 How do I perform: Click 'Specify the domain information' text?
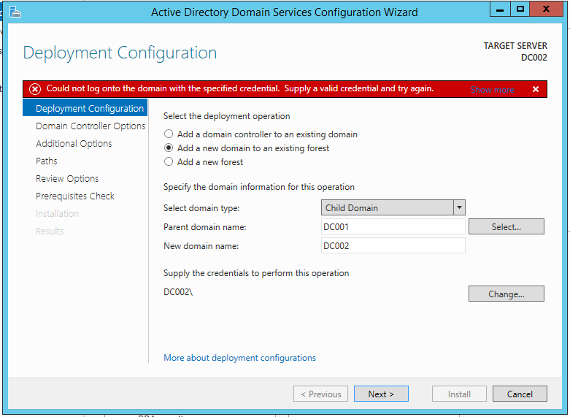point(259,187)
